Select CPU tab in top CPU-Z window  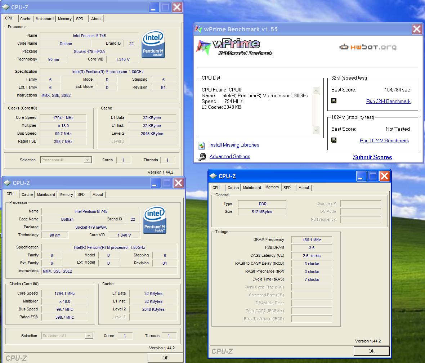9,18
